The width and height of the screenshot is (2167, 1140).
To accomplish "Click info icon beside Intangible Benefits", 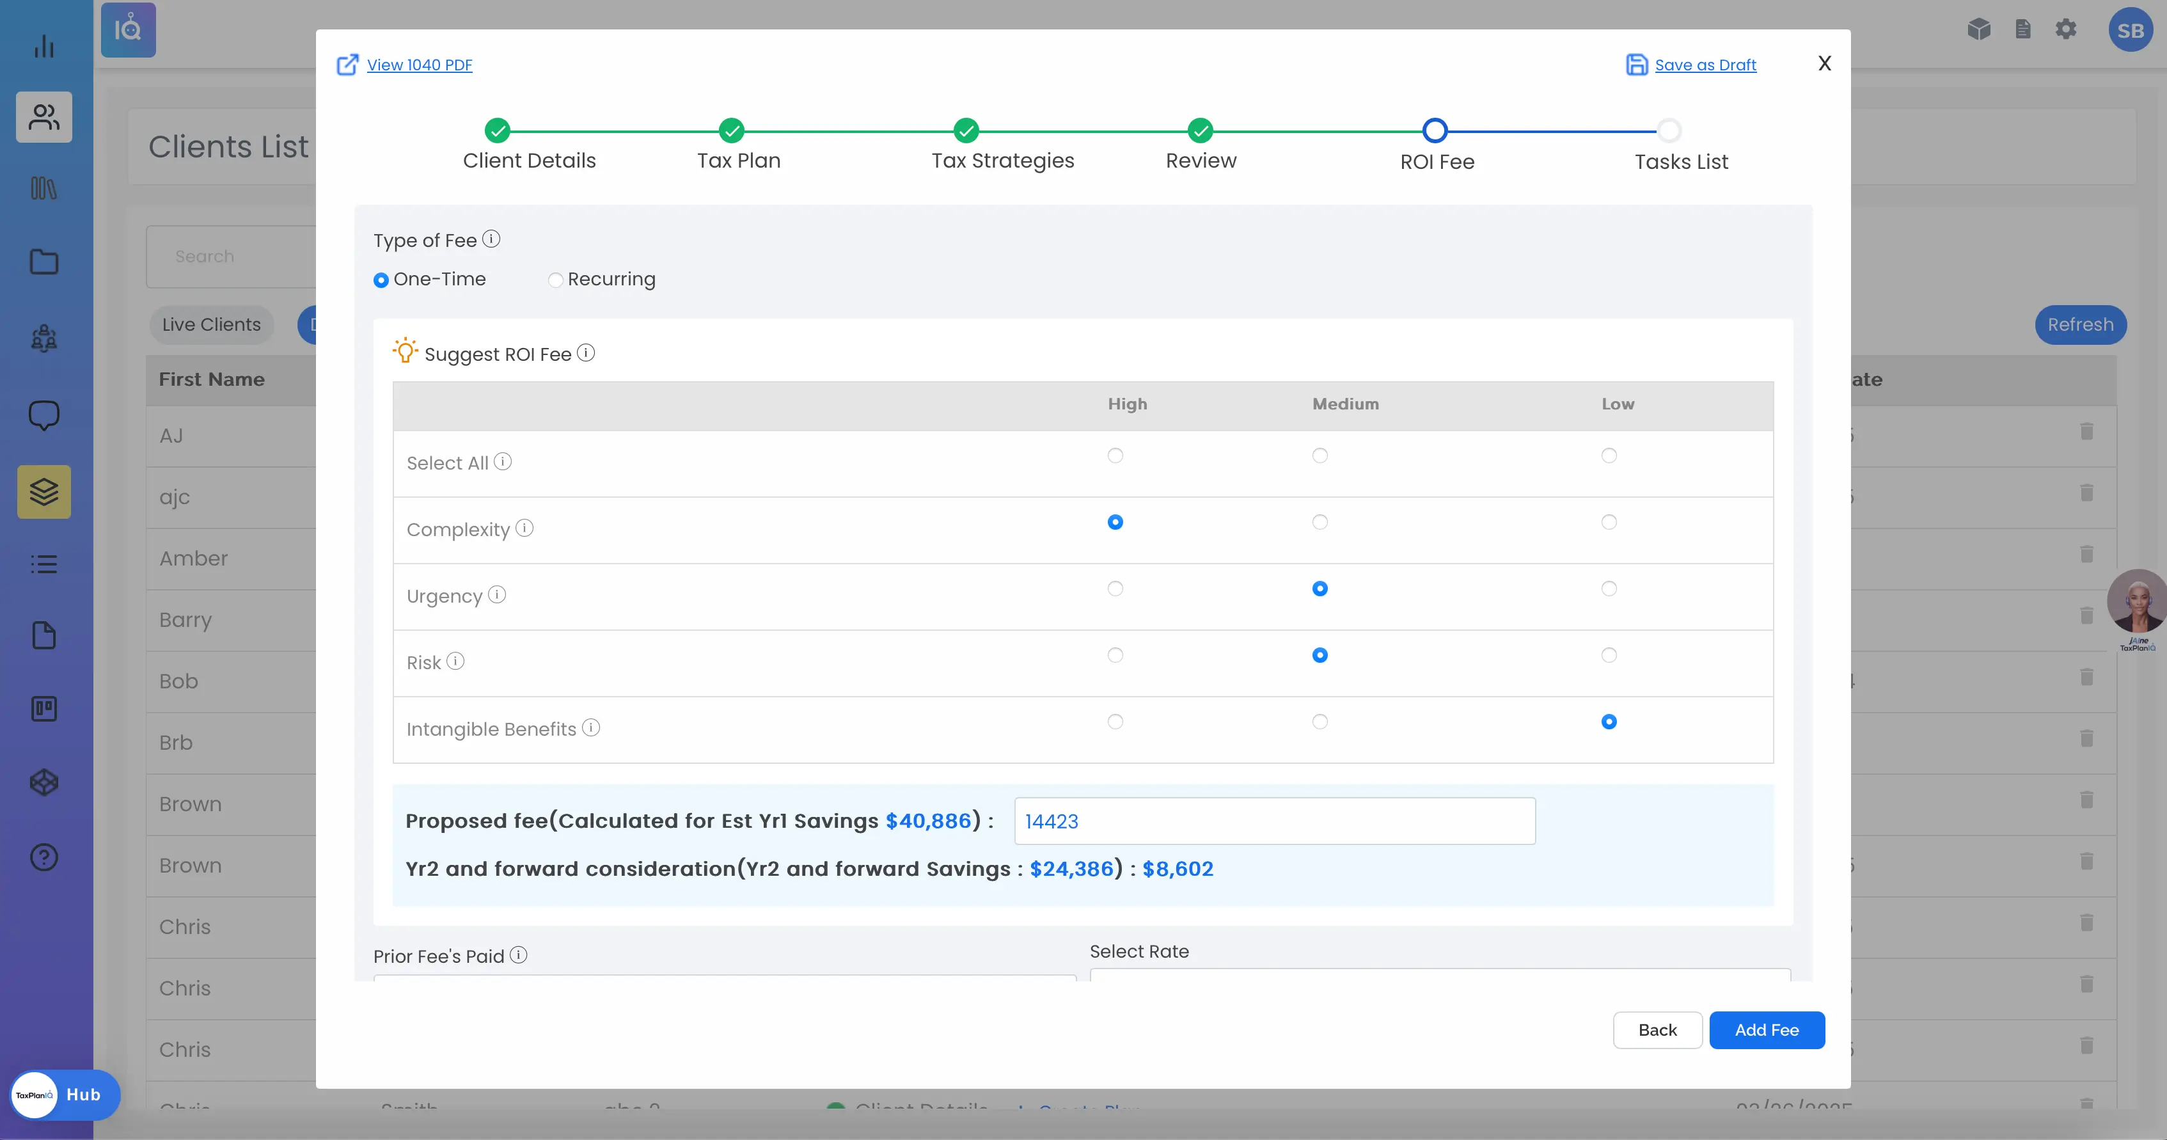I will pyautogui.click(x=590, y=728).
